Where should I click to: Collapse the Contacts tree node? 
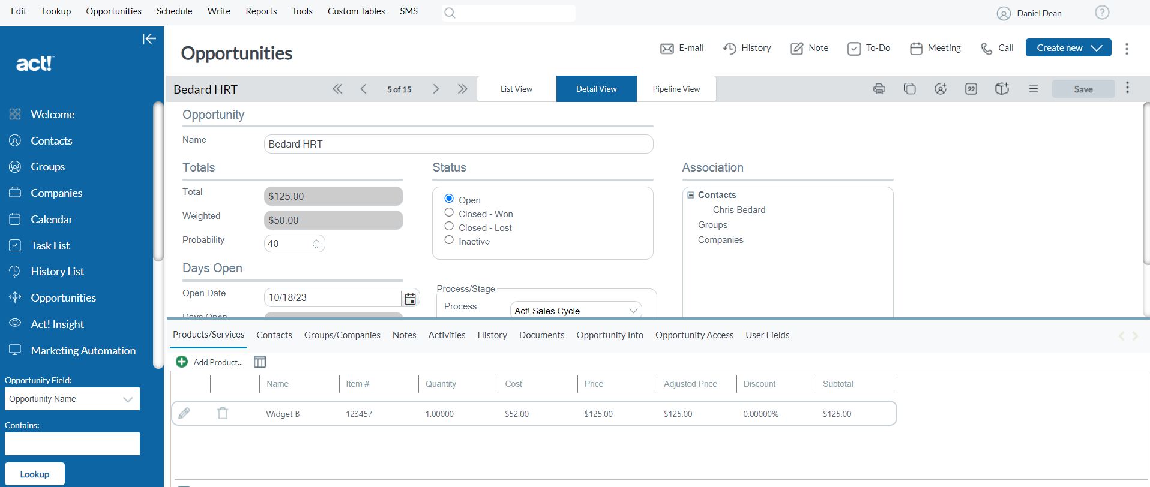[x=691, y=195]
